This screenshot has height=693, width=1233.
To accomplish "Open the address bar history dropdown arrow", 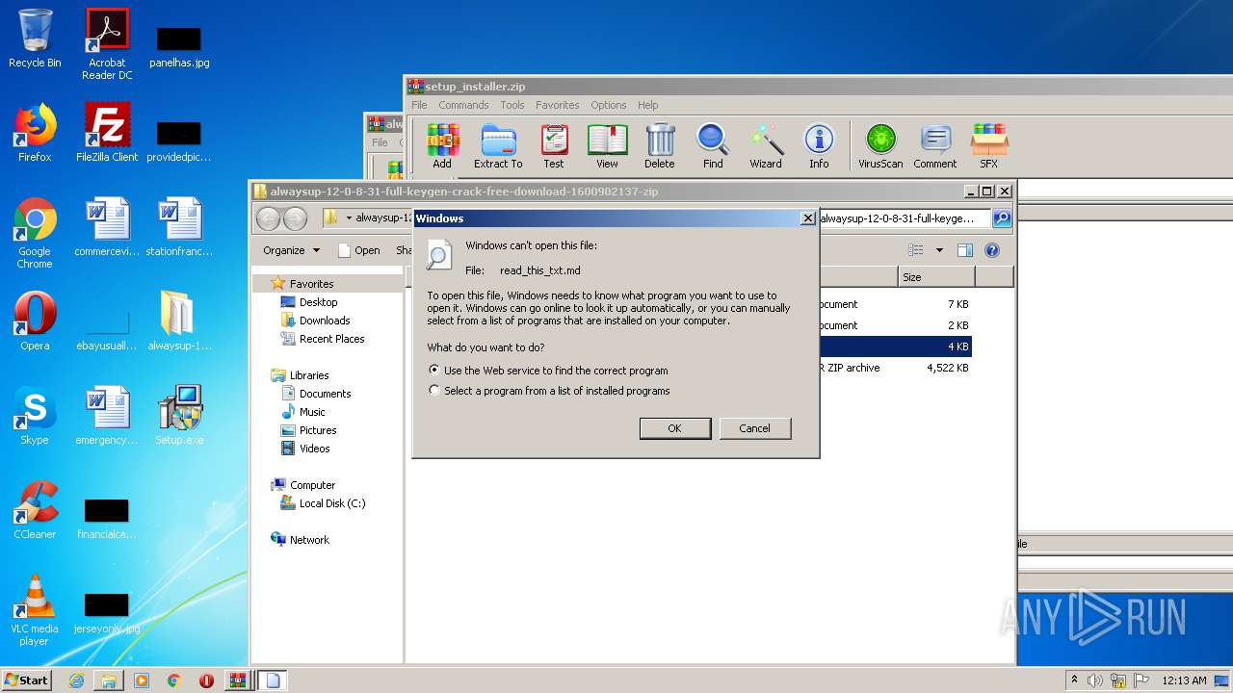I will [x=348, y=218].
